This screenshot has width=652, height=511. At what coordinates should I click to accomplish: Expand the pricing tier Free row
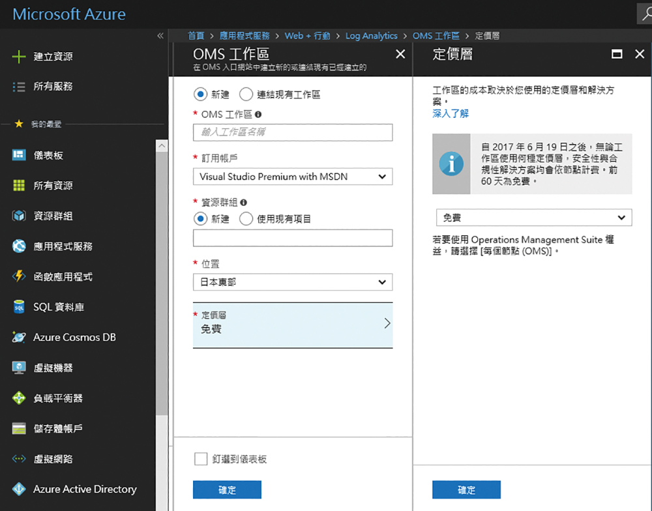[x=293, y=325]
